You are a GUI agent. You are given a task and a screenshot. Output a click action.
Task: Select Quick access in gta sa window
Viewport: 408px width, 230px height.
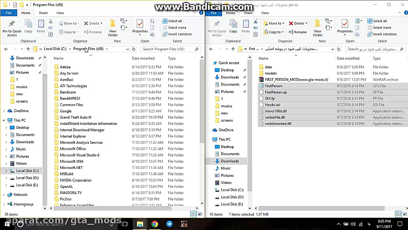pyautogui.click(x=229, y=63)
